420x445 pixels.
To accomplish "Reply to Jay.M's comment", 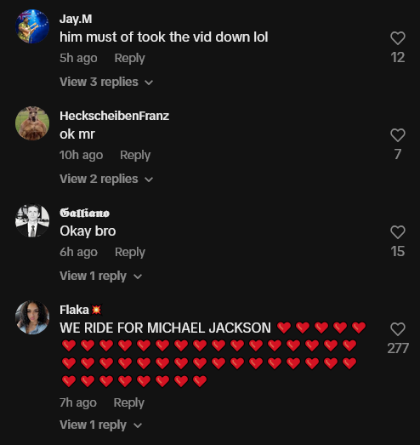I will pyautogui.click(x=129, y=58).
